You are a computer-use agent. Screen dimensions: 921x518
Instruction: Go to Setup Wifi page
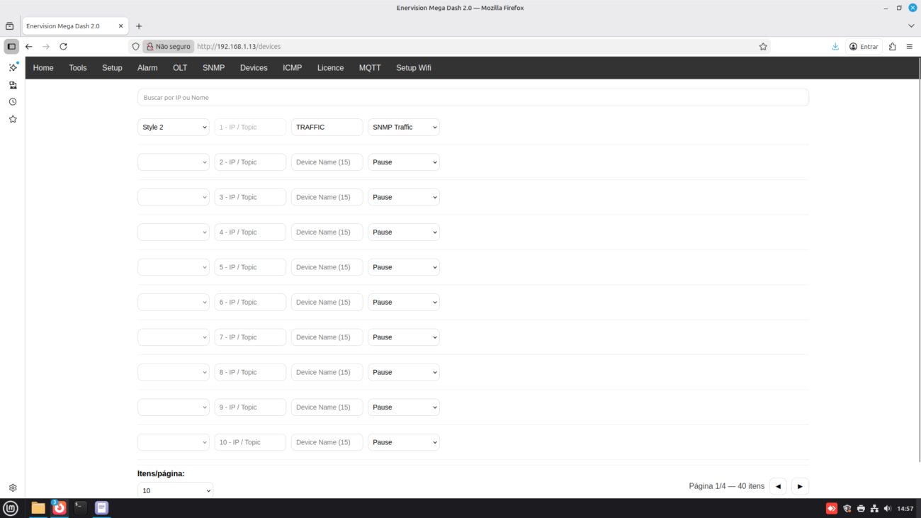point(413,68)
